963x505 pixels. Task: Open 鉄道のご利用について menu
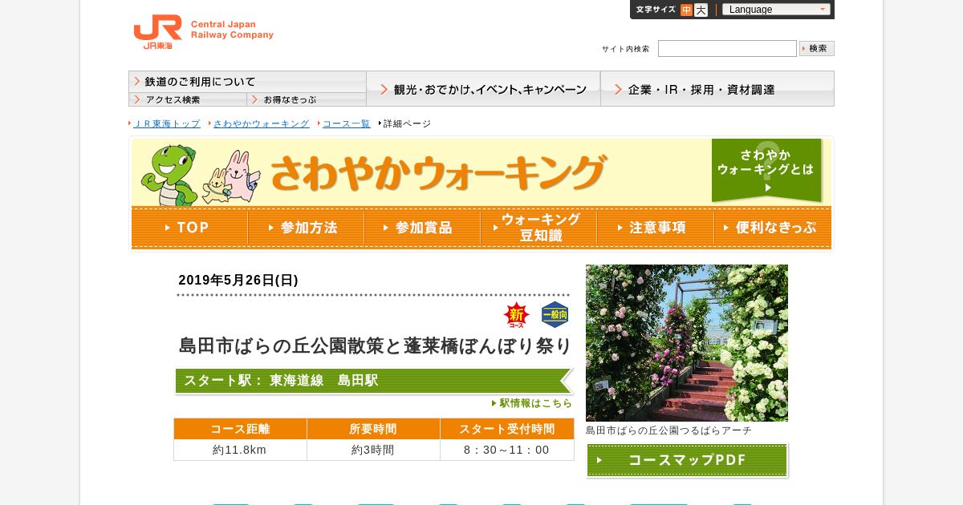pos(247,82)
